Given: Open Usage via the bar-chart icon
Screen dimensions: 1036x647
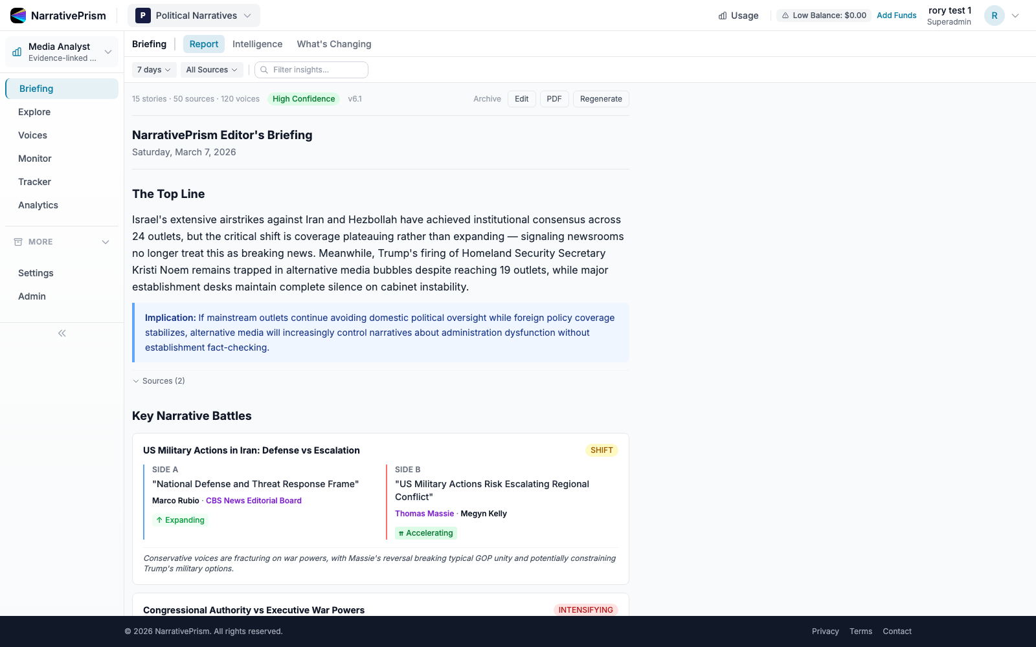Looking at the screenshot, I should (723, 15).
